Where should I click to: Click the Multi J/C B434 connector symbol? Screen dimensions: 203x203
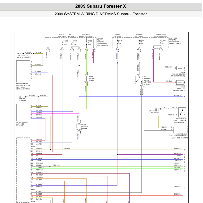click(79, 127)
